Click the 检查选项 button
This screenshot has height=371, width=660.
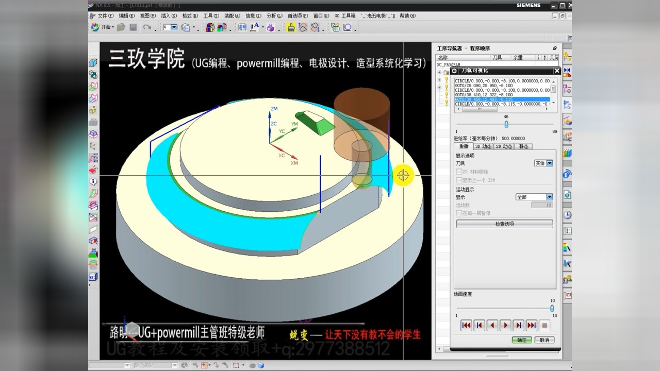pyautogui.click(x=504, y=224)
